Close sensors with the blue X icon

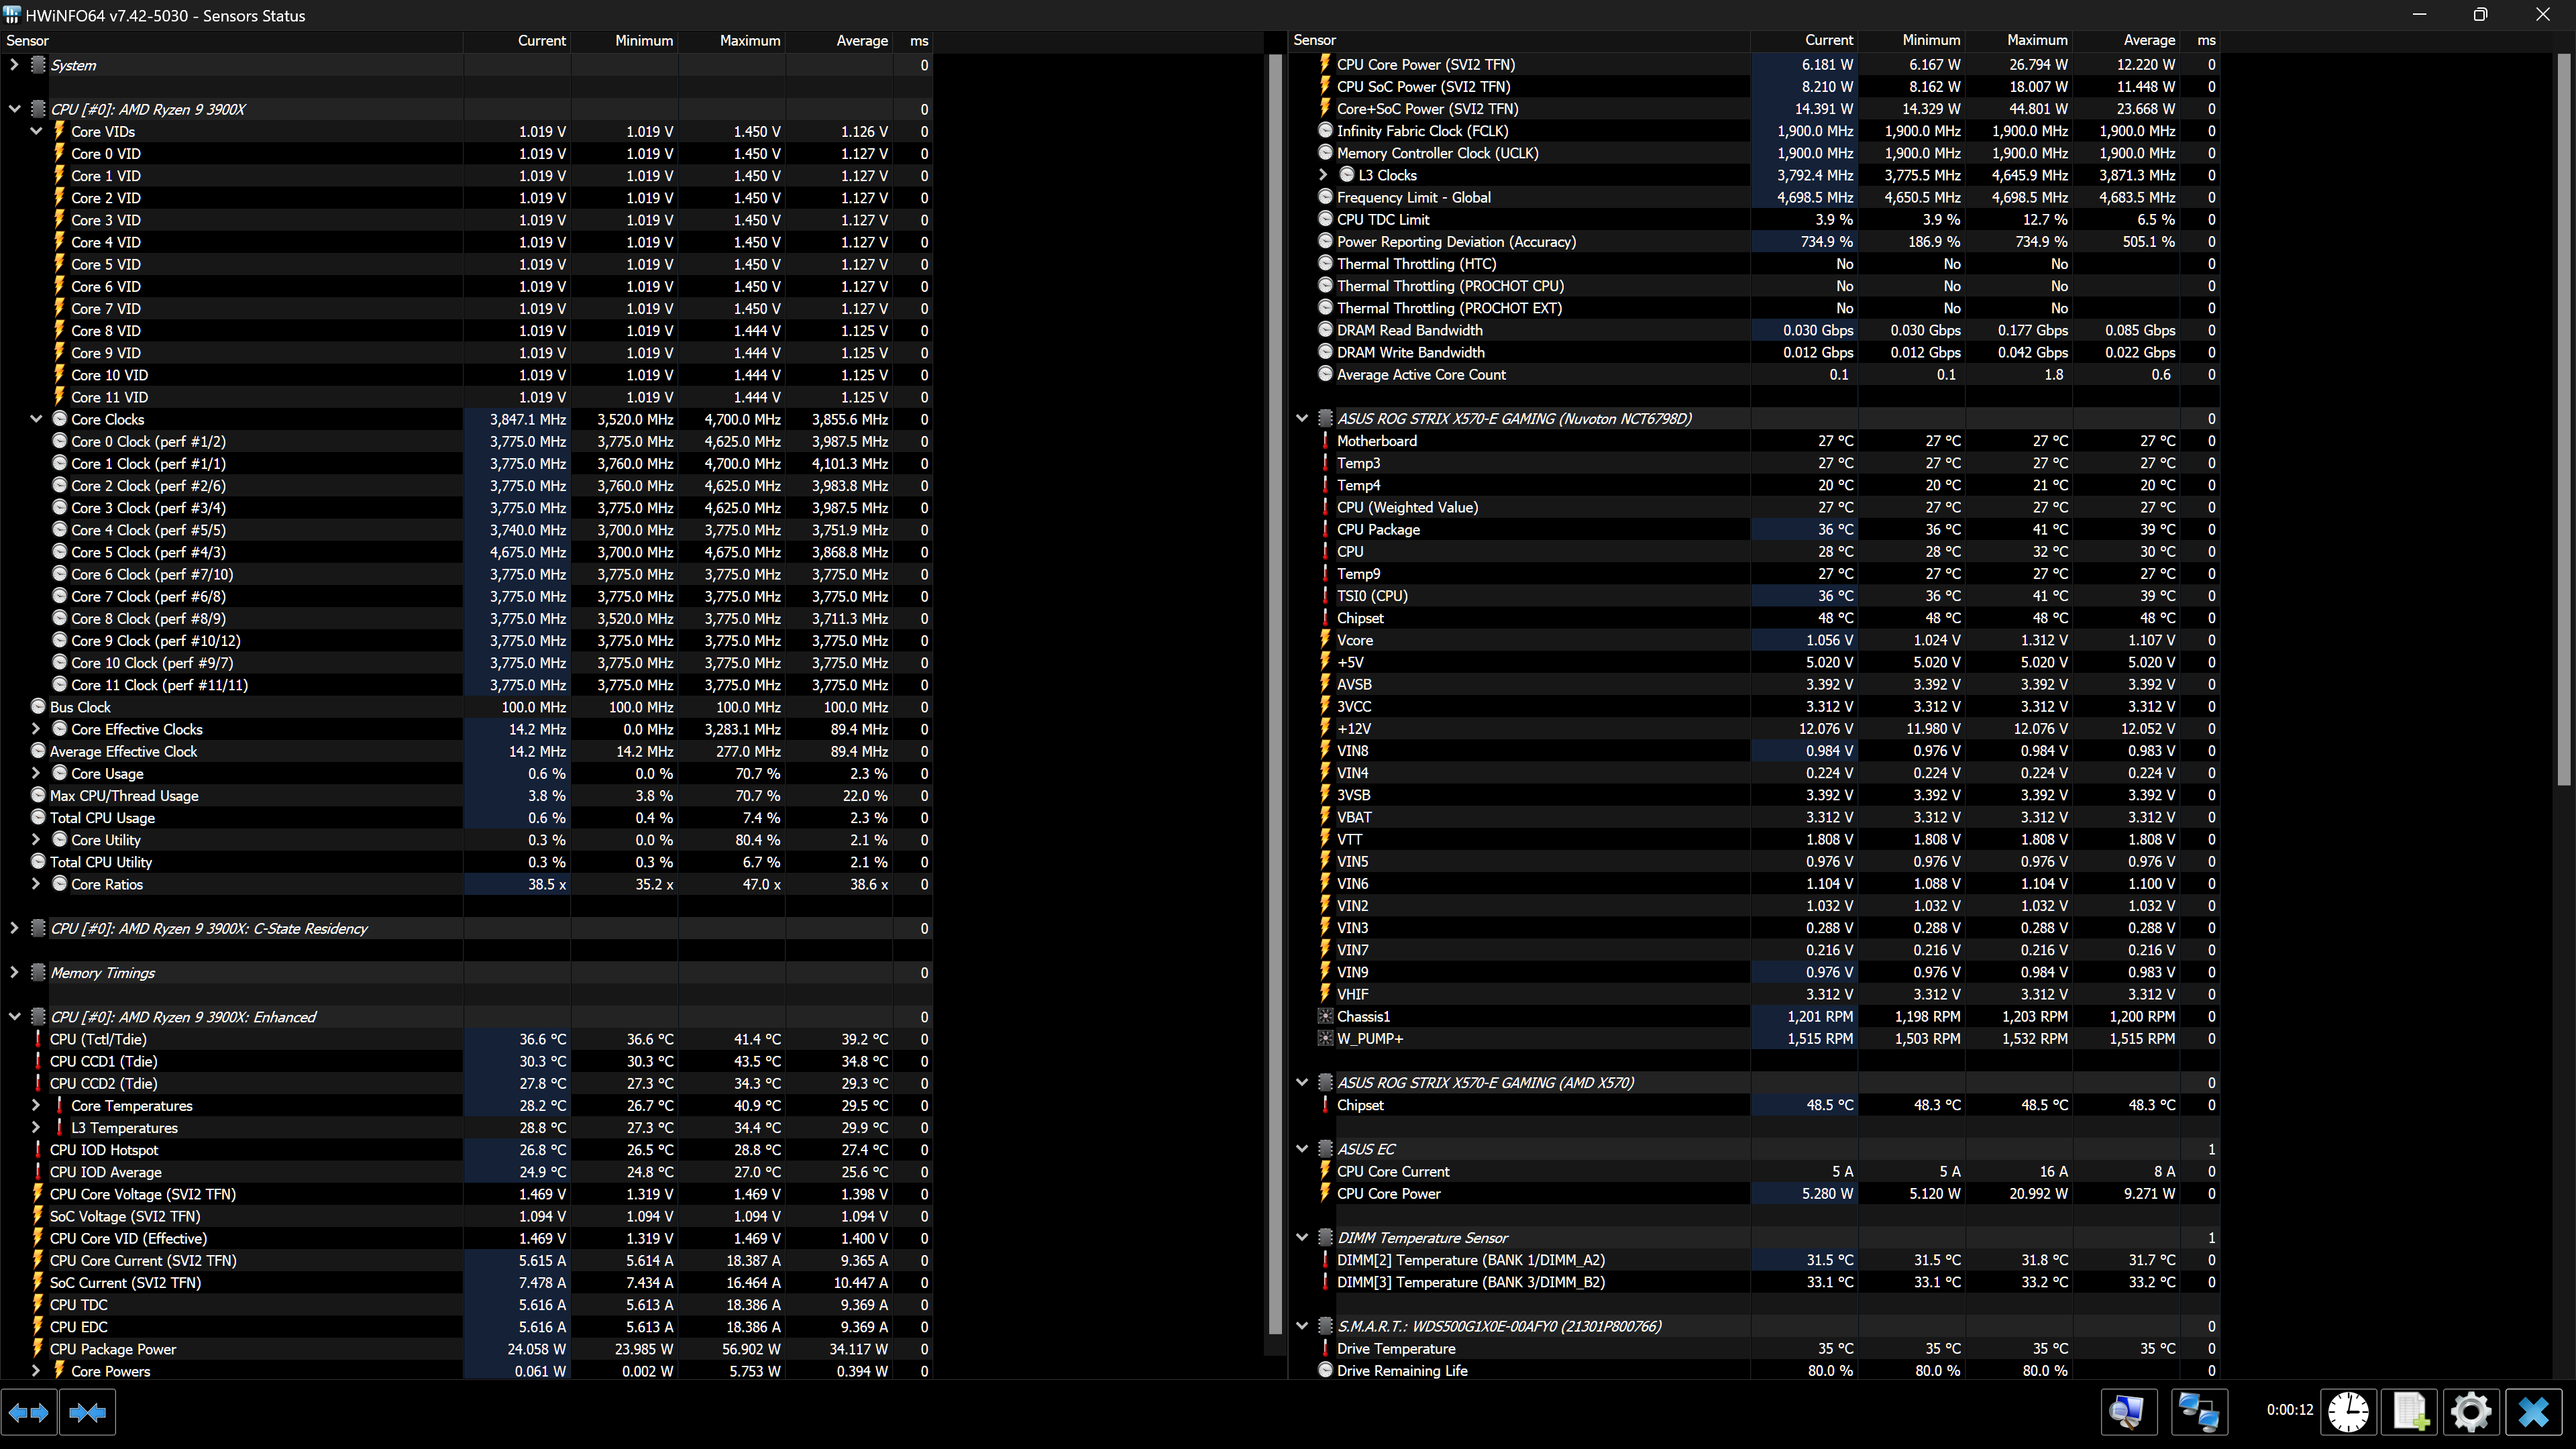[2533, 1412]
